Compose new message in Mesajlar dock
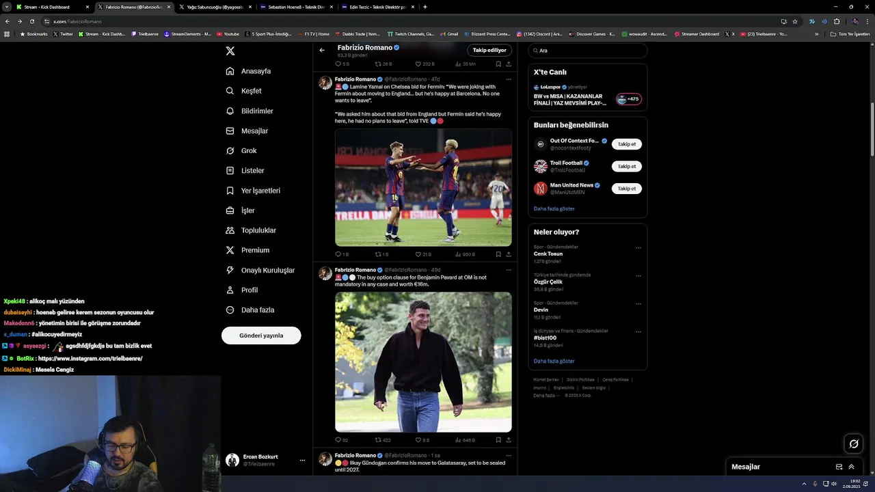Screen dimensions: 875x492 (x=839, y=467)
